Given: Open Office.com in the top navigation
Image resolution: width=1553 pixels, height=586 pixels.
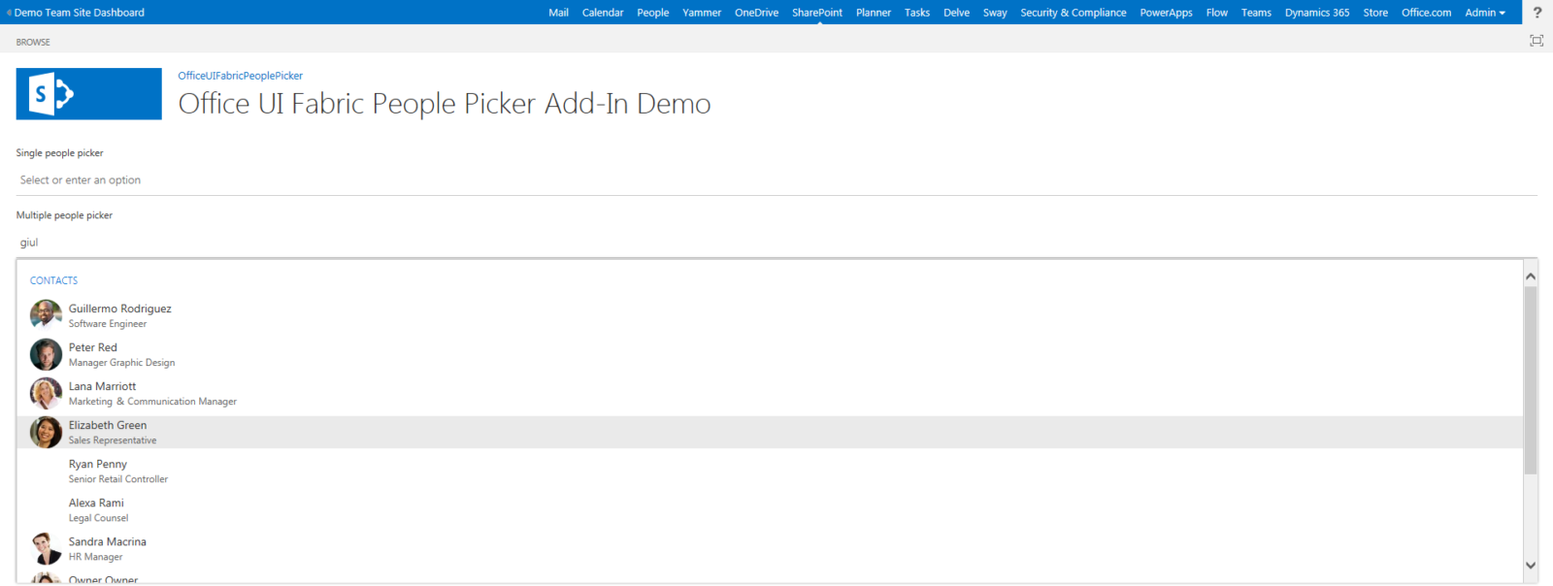Looking at the screenshot, I should pos(1427,13).
